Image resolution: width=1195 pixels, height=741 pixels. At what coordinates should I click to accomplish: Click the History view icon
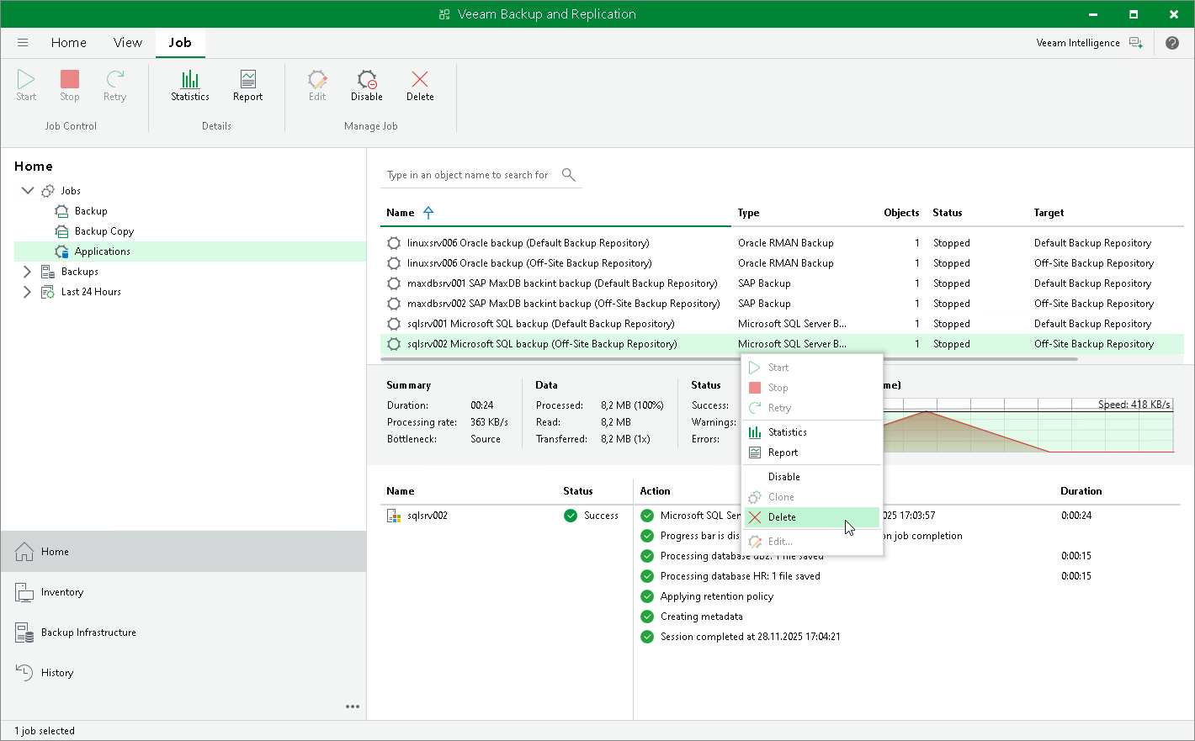click(x=24, y=673)
